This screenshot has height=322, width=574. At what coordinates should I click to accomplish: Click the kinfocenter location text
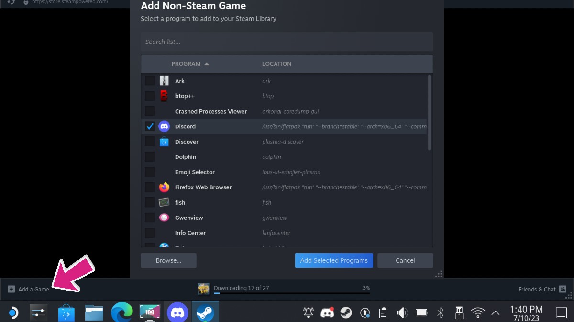(276, 233)
